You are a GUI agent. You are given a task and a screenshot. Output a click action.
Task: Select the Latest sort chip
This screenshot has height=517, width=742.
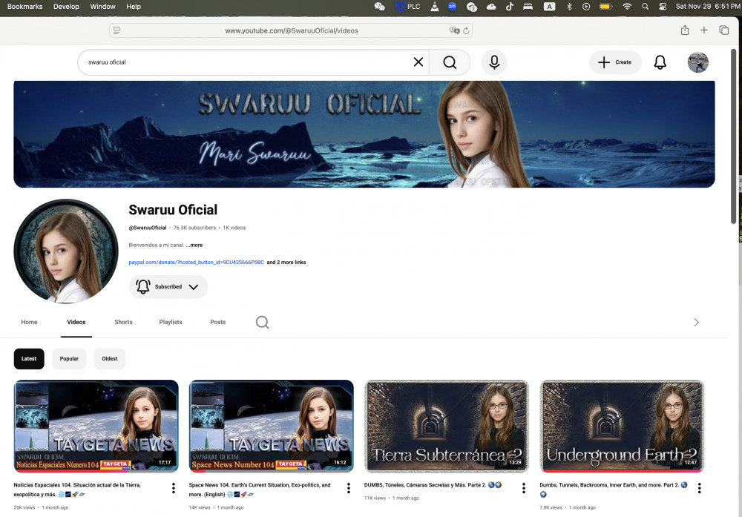29,358
